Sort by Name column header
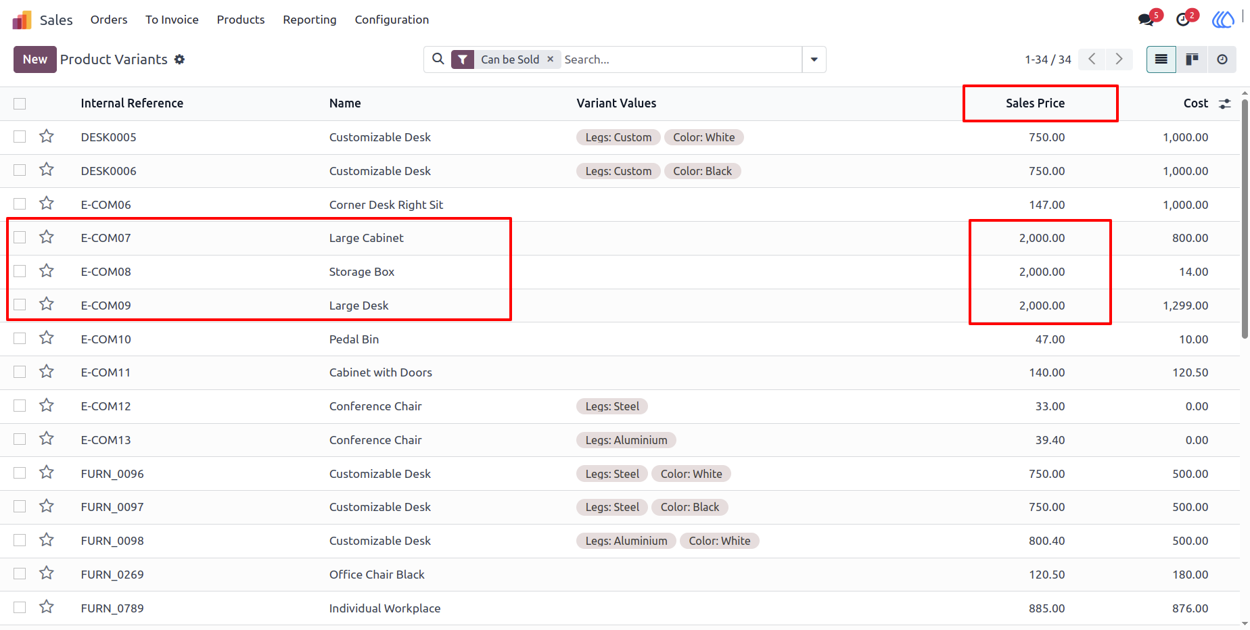 [345, 103]
